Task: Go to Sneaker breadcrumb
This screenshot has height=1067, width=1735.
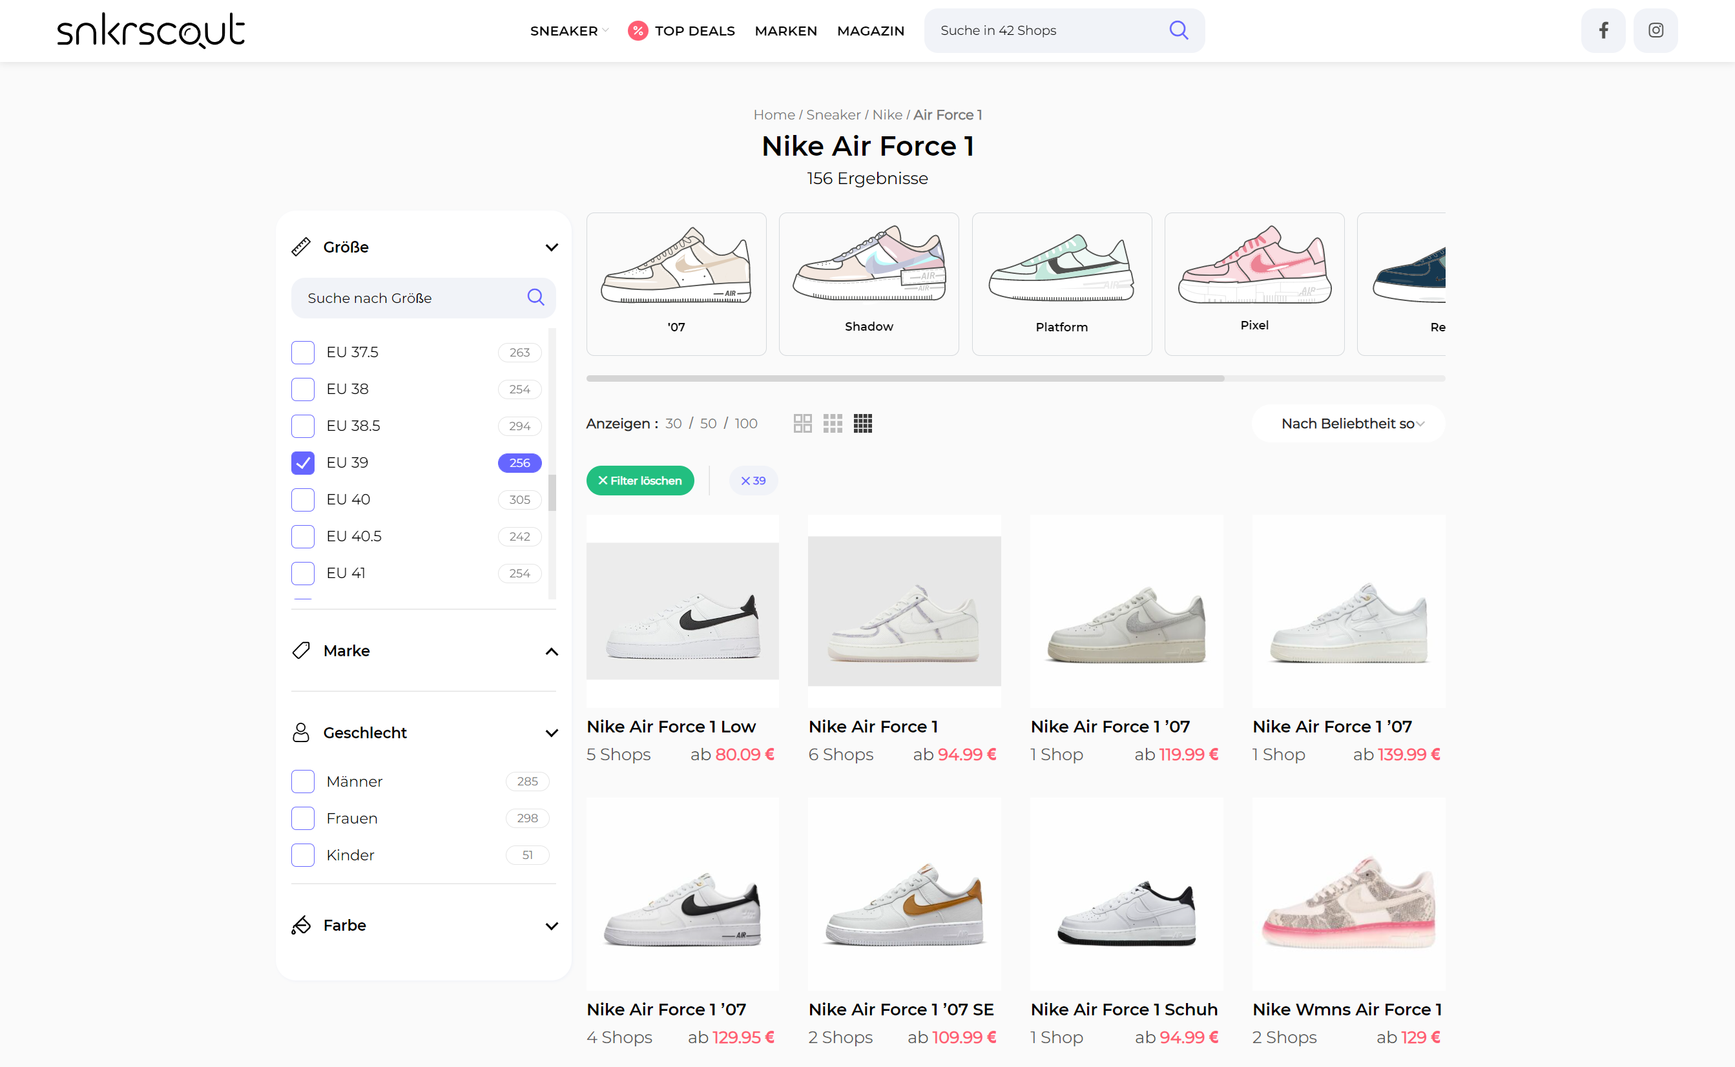Action: pyautogui.click(x=833, y=114)
